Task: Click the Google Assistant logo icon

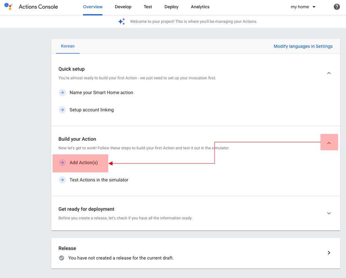Action: (8, 7)
